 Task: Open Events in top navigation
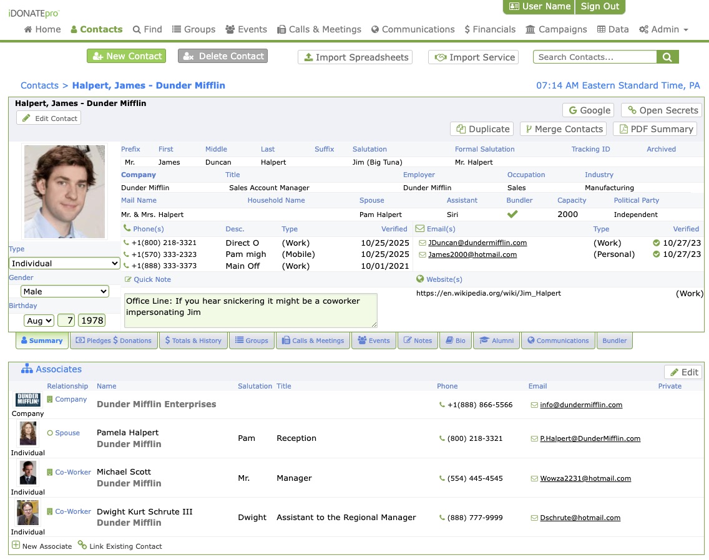[x=246, y=29]
